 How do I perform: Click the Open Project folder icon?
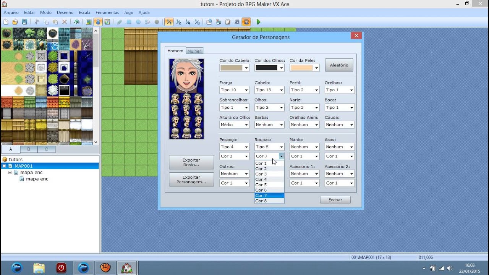[15, 22]
